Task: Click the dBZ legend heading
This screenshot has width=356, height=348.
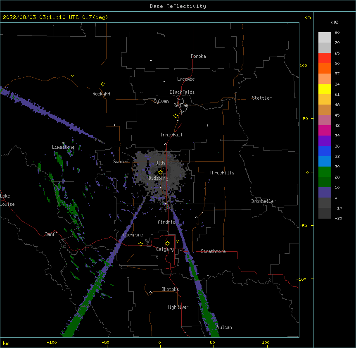Action: (335, 22)
